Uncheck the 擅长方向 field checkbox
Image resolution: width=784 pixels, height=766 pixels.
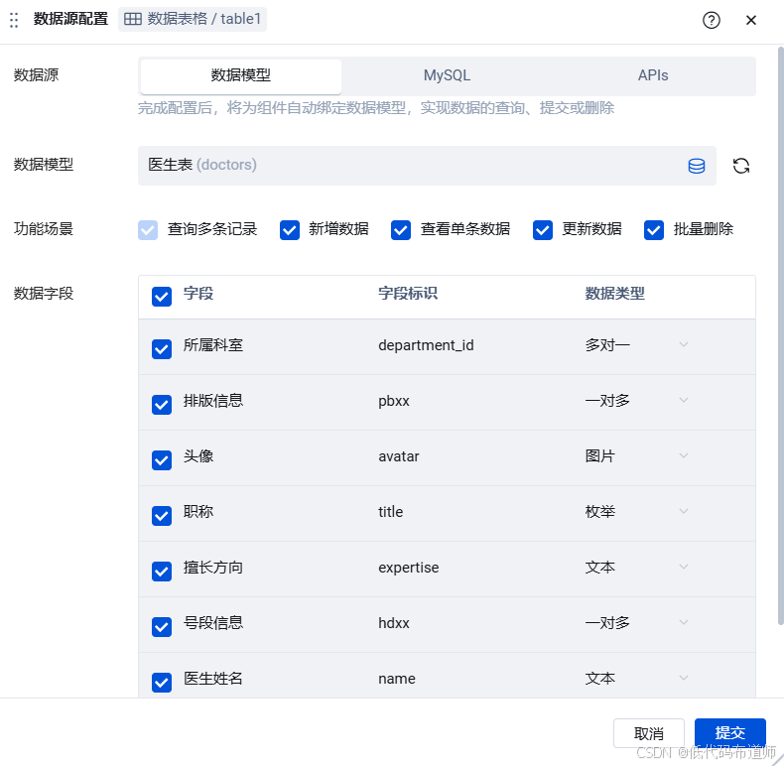coord(162,571)
